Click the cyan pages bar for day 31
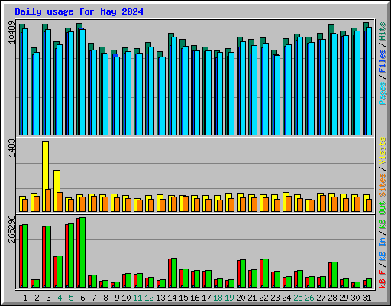The height and width of the screenshot is (306, 391). [369, 81]
